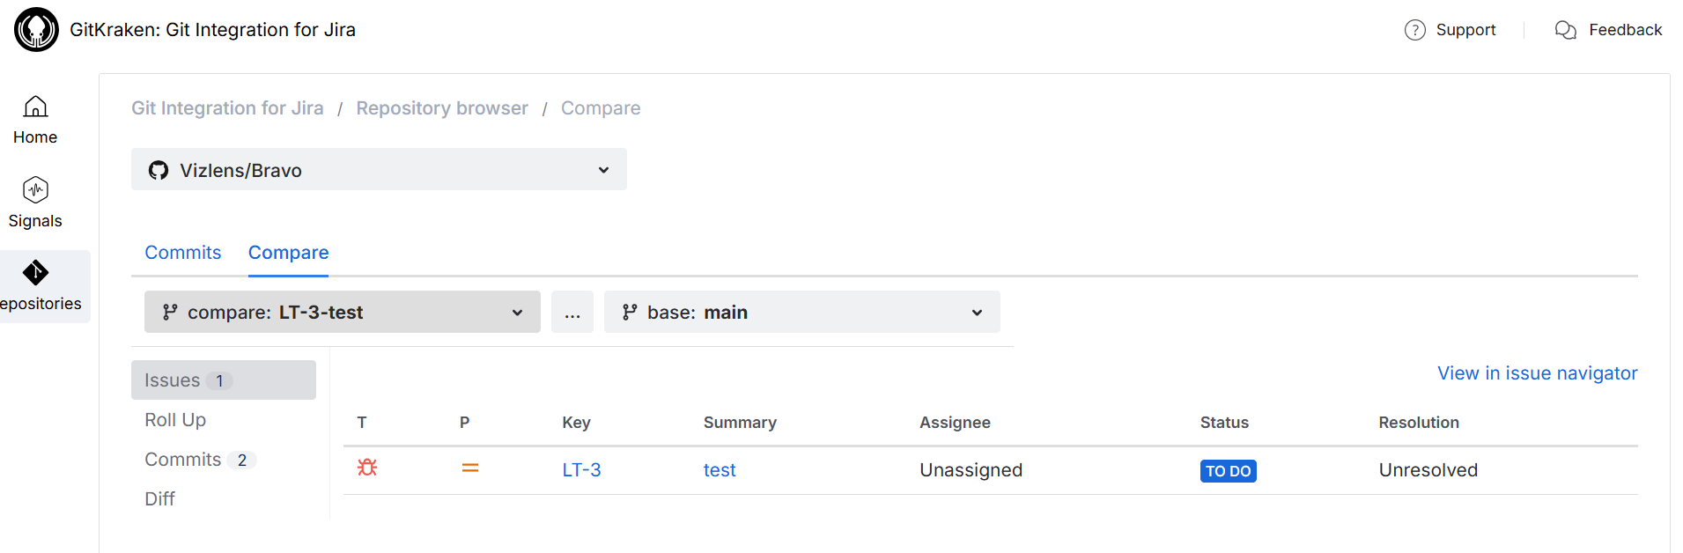Screen dimensions: 1683x553
Task: Select the Repositories sidebar icon
Action: coord(36,273)
